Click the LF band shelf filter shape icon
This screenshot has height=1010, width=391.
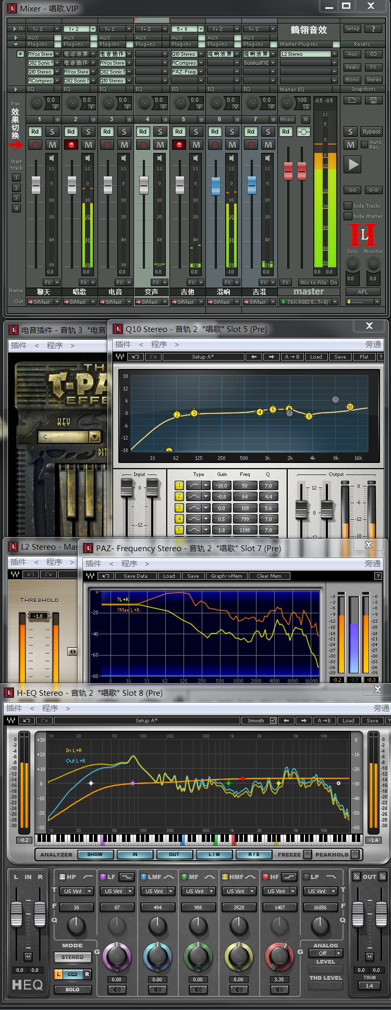pos(127,877)
